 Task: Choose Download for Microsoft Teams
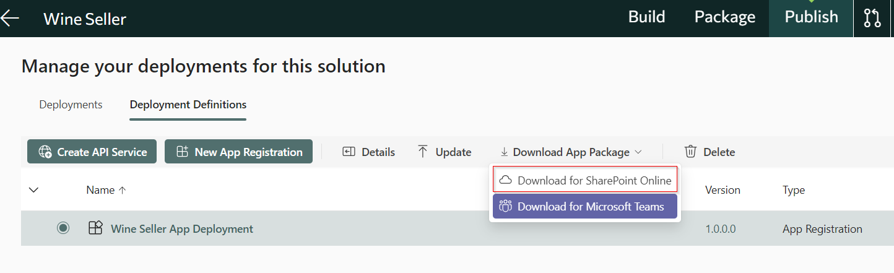tap(585, 207)
